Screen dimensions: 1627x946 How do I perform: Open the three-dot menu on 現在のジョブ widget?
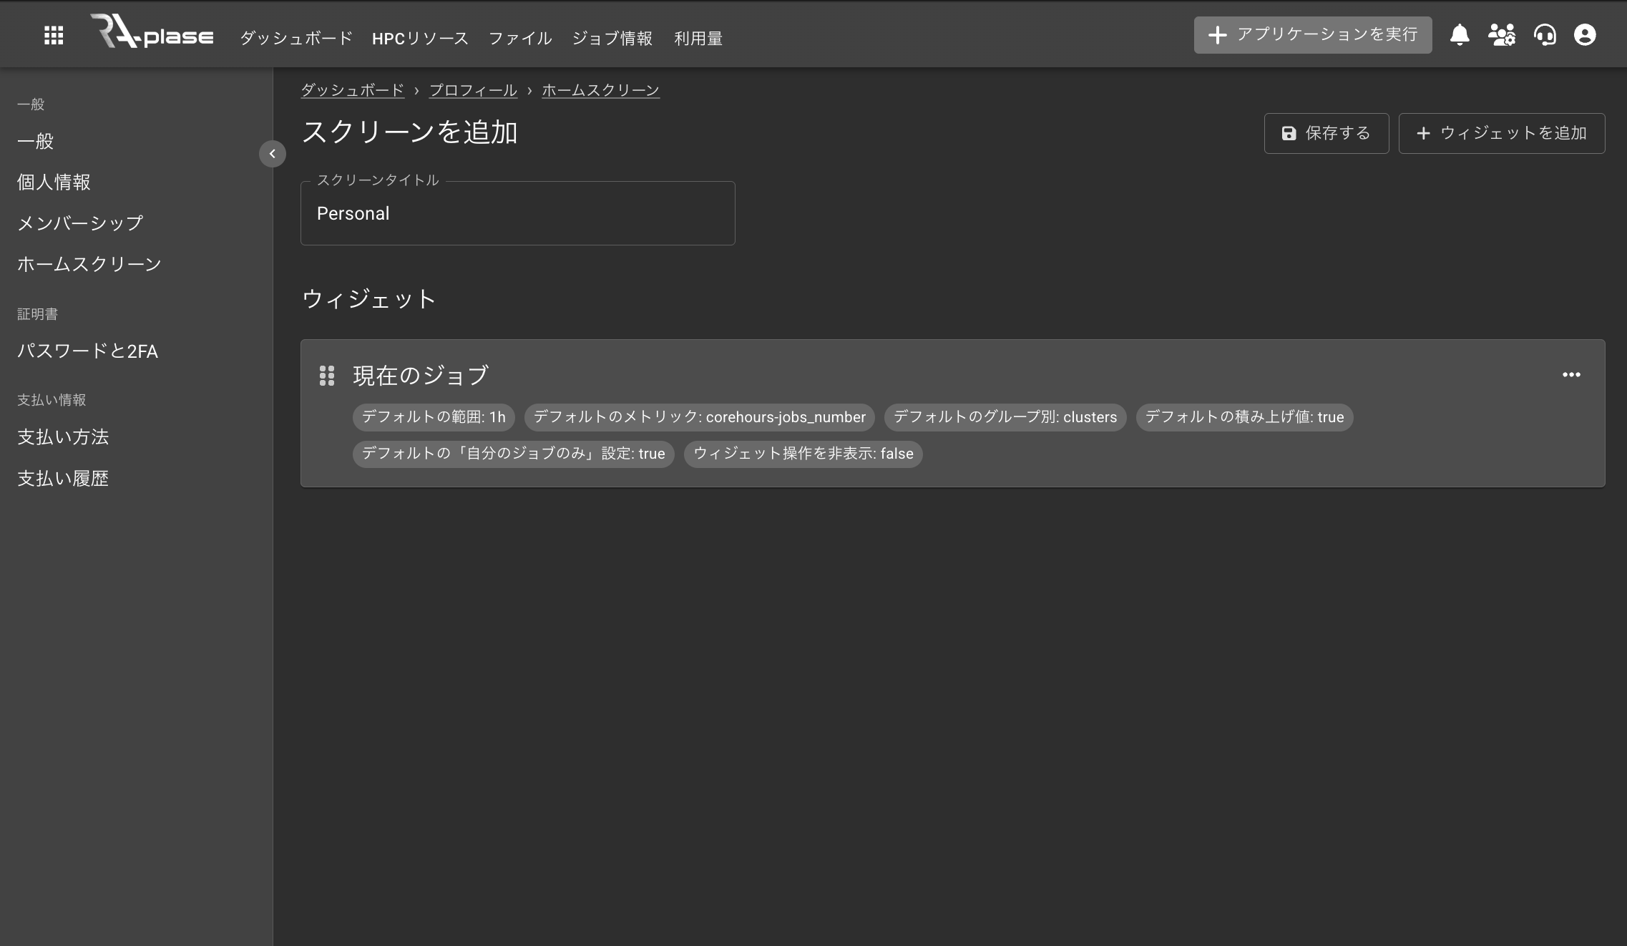pyautogui.click(x=1571, y=374)
